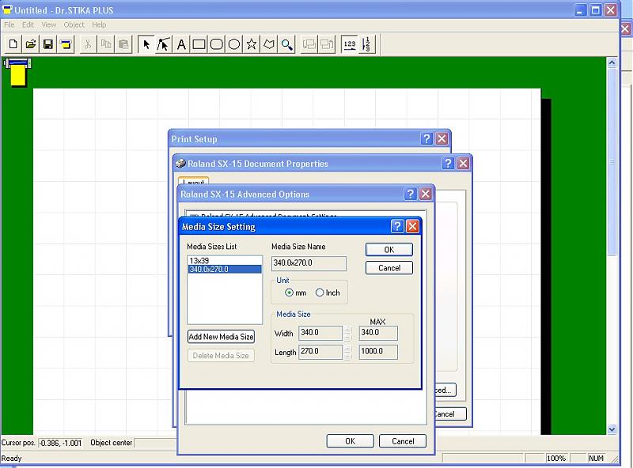
Task: Increase Width with spinner up arrow
Action: coord(347,329)
